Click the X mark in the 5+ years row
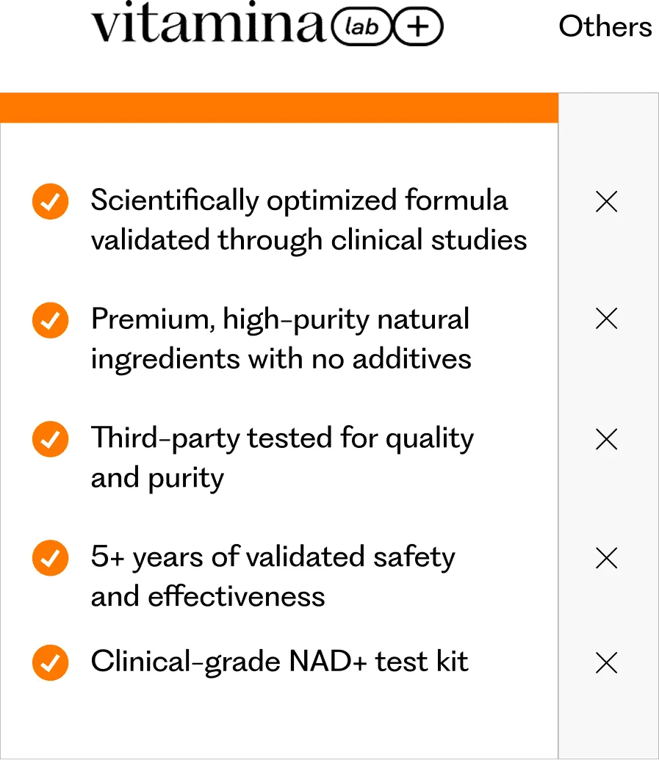This screenshot has height=760, width=659. 606,558
